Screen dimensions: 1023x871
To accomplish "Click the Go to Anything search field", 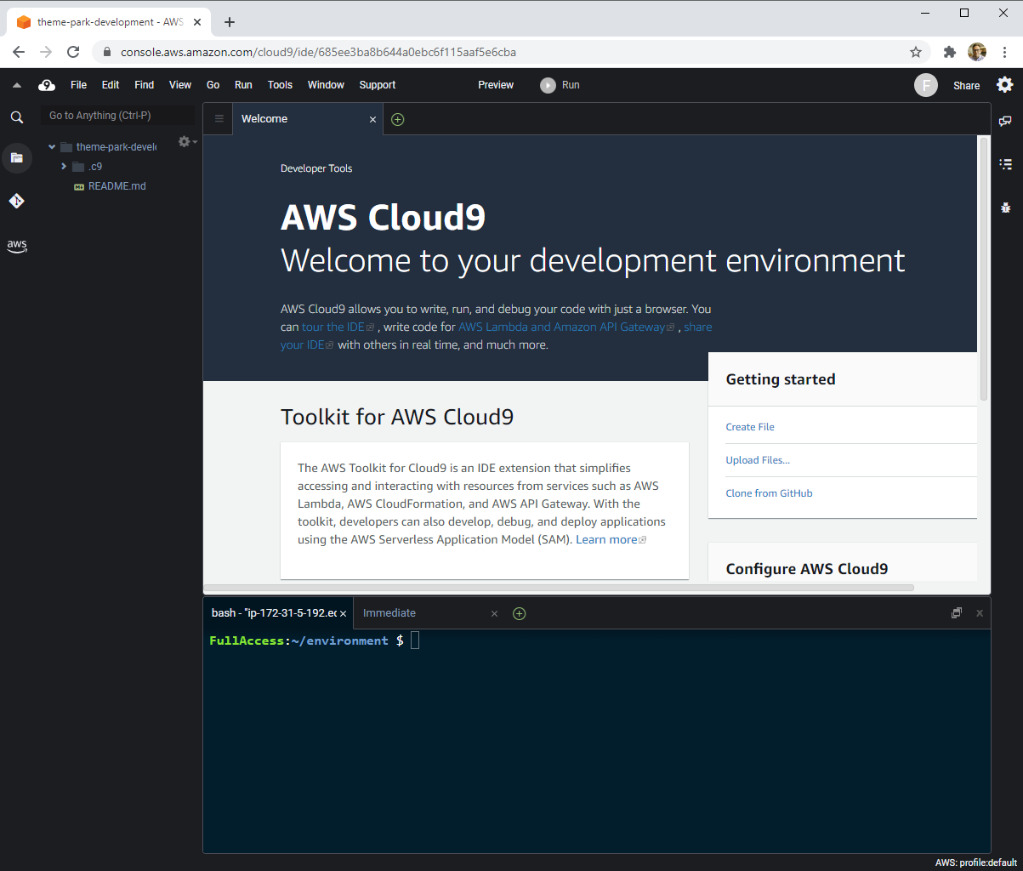I will tap(117, 115).
